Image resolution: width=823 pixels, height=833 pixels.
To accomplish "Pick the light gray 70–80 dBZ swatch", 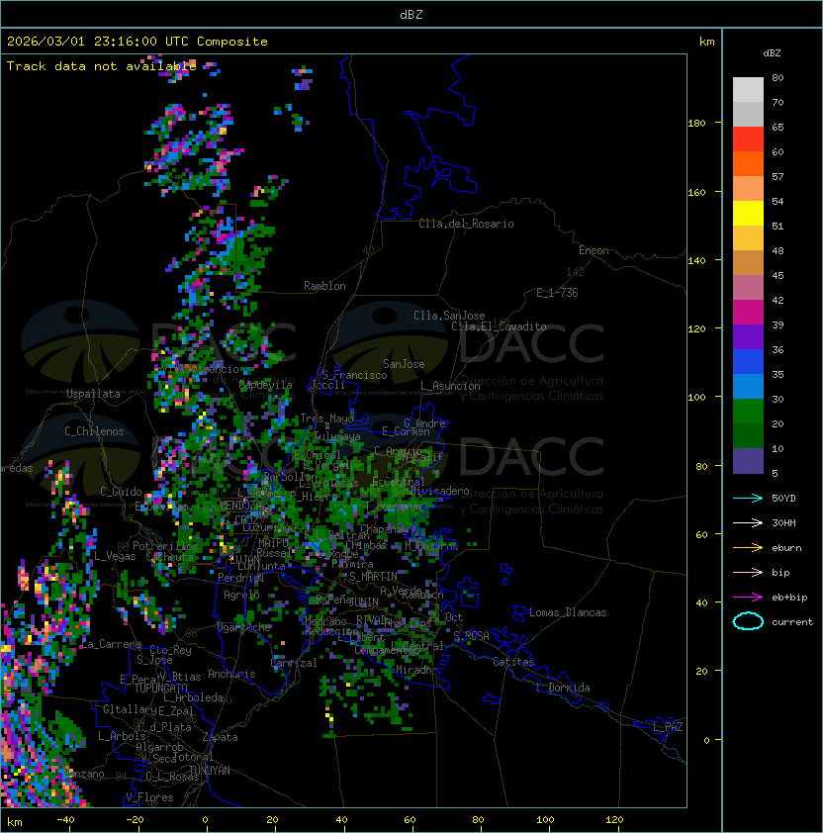I will point(748,90).
